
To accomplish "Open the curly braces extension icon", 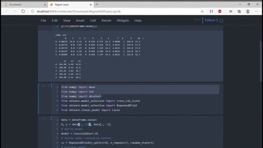I will pos(211,11).
